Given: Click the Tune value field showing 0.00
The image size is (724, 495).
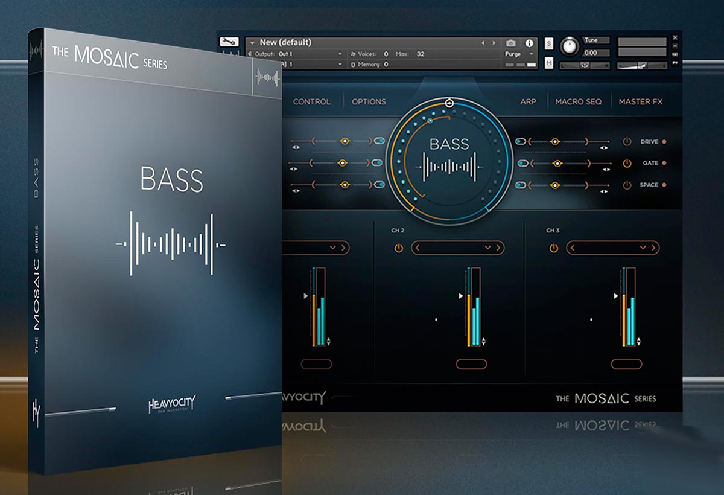Looking at the screenshot, I should (x=596, y=53).
